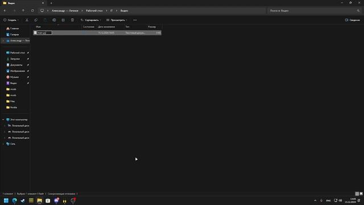364x205 pixels.
Task: Delete the file with trash icon
Action: (x=72, y=20)
